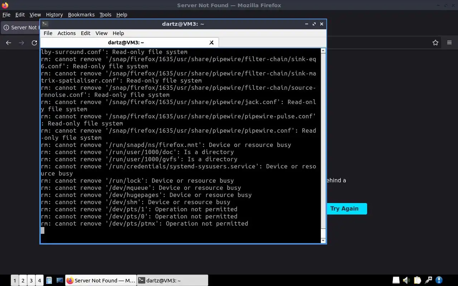Close the dartz@VM3 terminal tab
The height and width of the screenshot is (286, 458).
pos(211,43)
